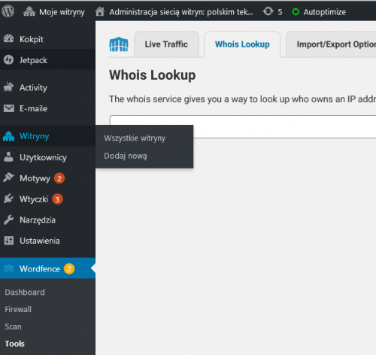Click the Użytkownicy person icon
The width and height of the screenshot is (376, 355).
point(9,157)
